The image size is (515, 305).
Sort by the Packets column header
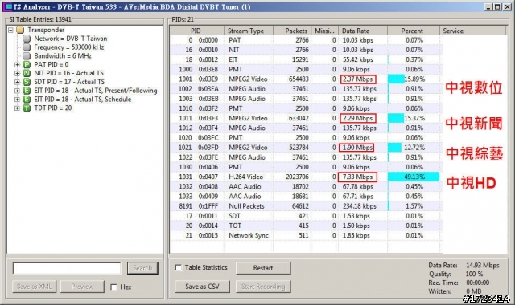coord(292,31)
